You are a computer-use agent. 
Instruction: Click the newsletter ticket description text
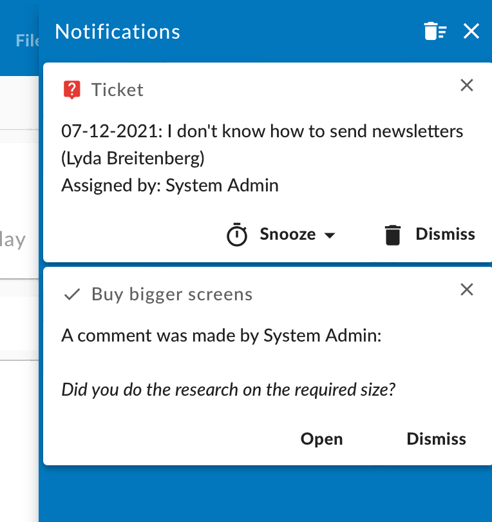coord(262,131)
